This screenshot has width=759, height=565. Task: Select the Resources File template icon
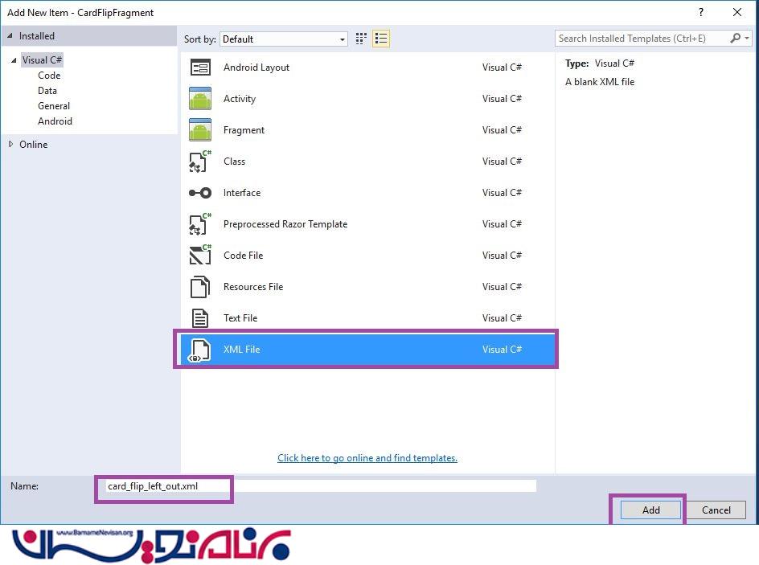[200, 287]
